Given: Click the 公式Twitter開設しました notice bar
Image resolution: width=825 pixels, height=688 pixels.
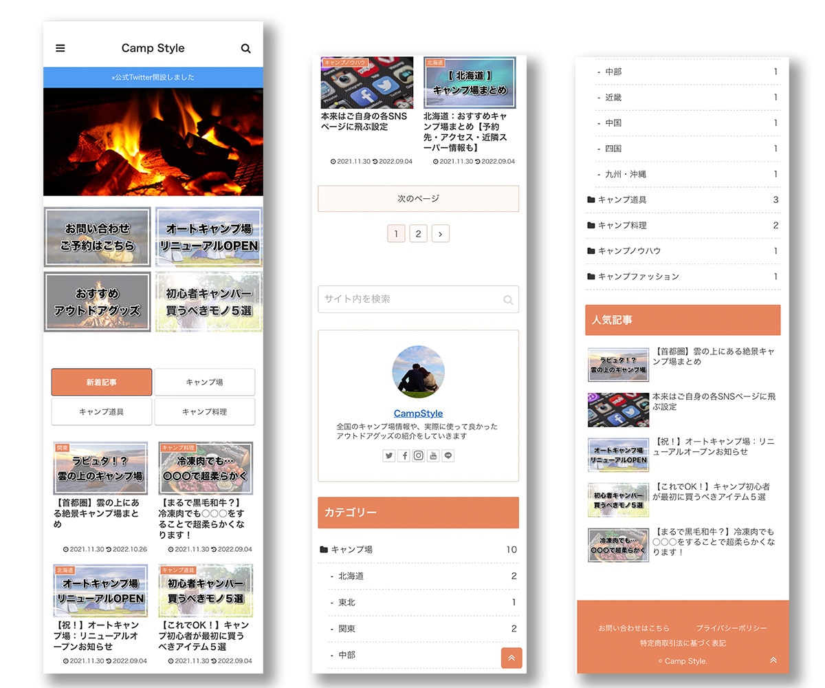Looking at the screenshot, I should 153,77.
